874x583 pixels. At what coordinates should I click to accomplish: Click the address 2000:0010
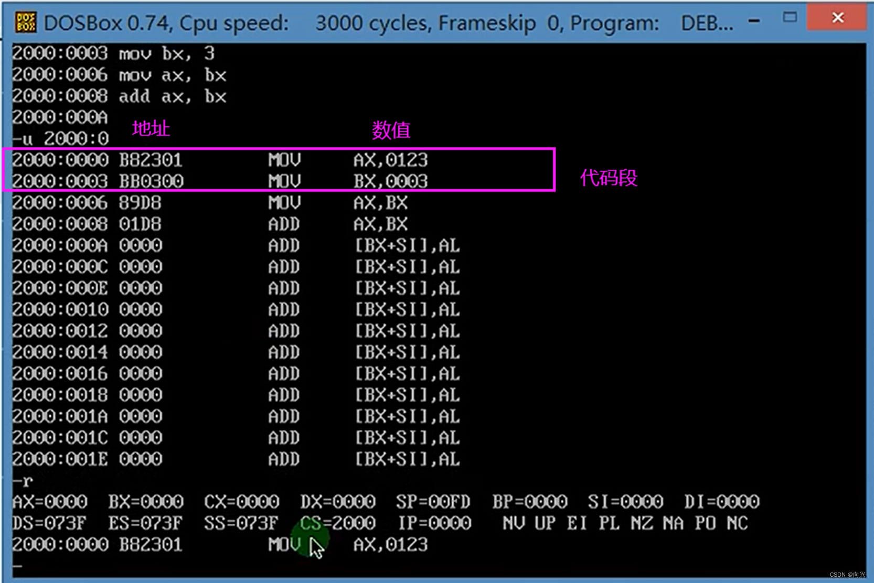[60, 310]
